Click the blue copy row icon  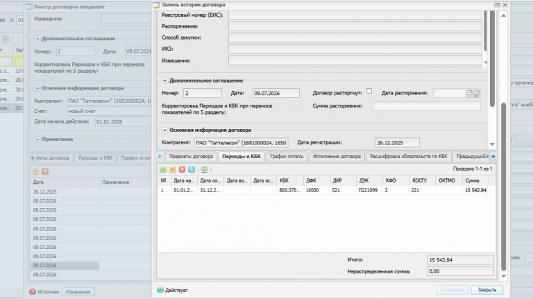click(192, 169)
